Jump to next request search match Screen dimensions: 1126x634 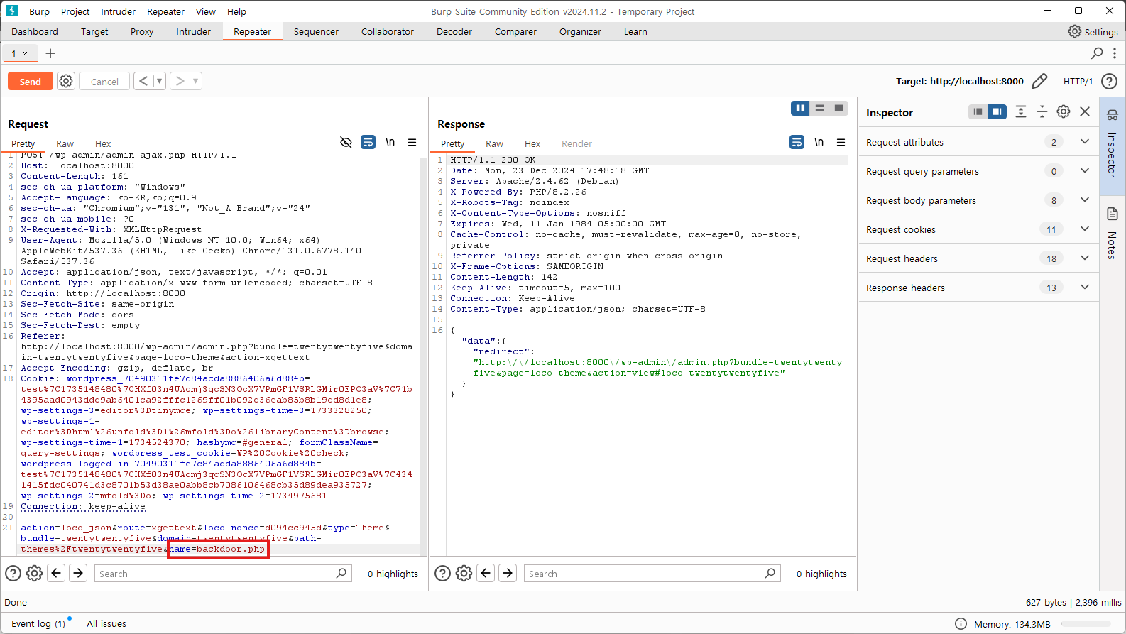pyautogui.click(x=79, y=573)
